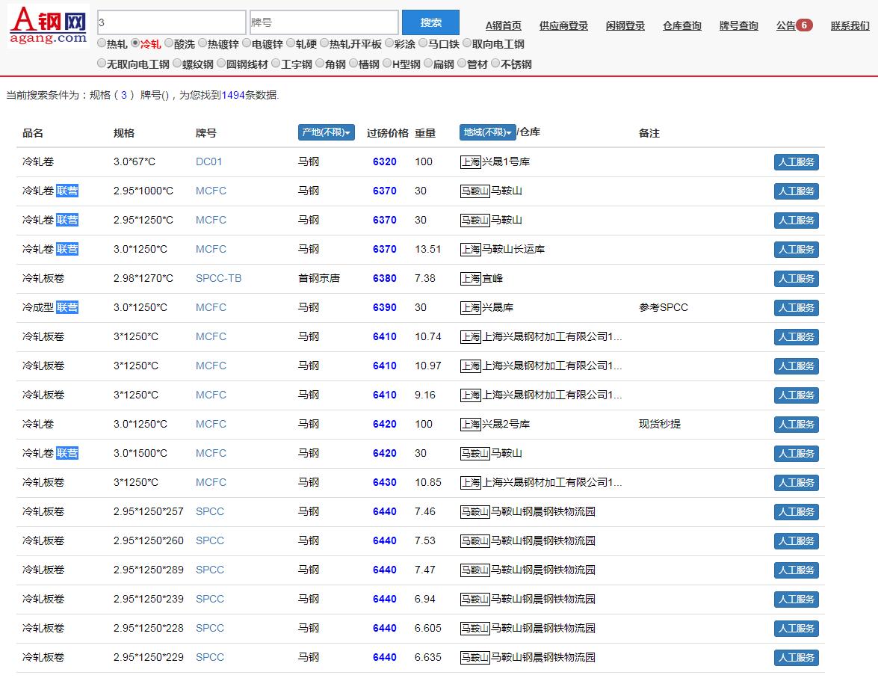Screen dimensions: 878x678
Task: Open the 地域(不限) region dropdown
Action: click(x=488, y=132)
